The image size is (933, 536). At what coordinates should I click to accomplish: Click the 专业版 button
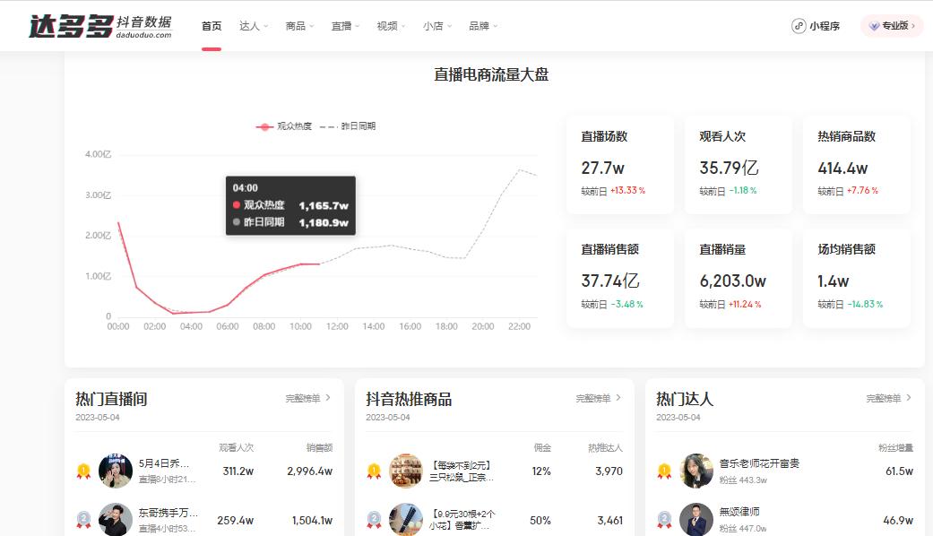click(x=890, y=26)
